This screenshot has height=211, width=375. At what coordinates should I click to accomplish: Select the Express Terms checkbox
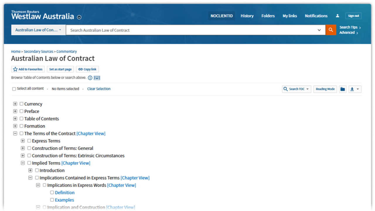[29, 141]
